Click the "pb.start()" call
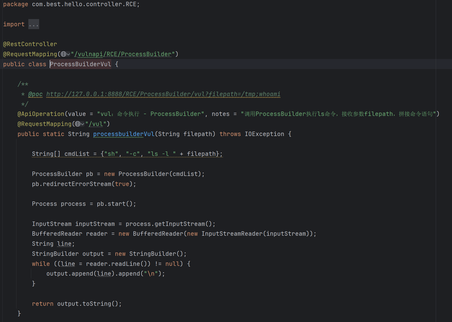The width and height of the screenshot is (452, 322). click(x=115, y=204)
